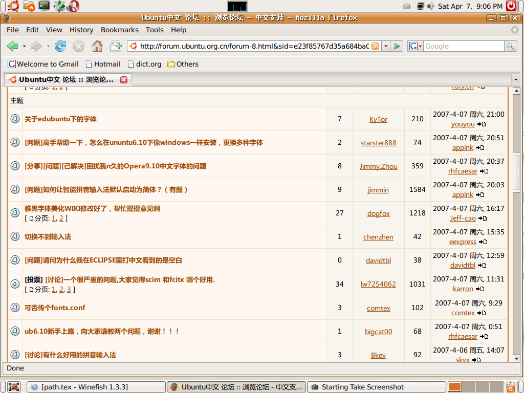Screen dimensions: 524x393
Task: Open page 2 of 雅黑字体美化WIKI topic
Action: point(61,218)
